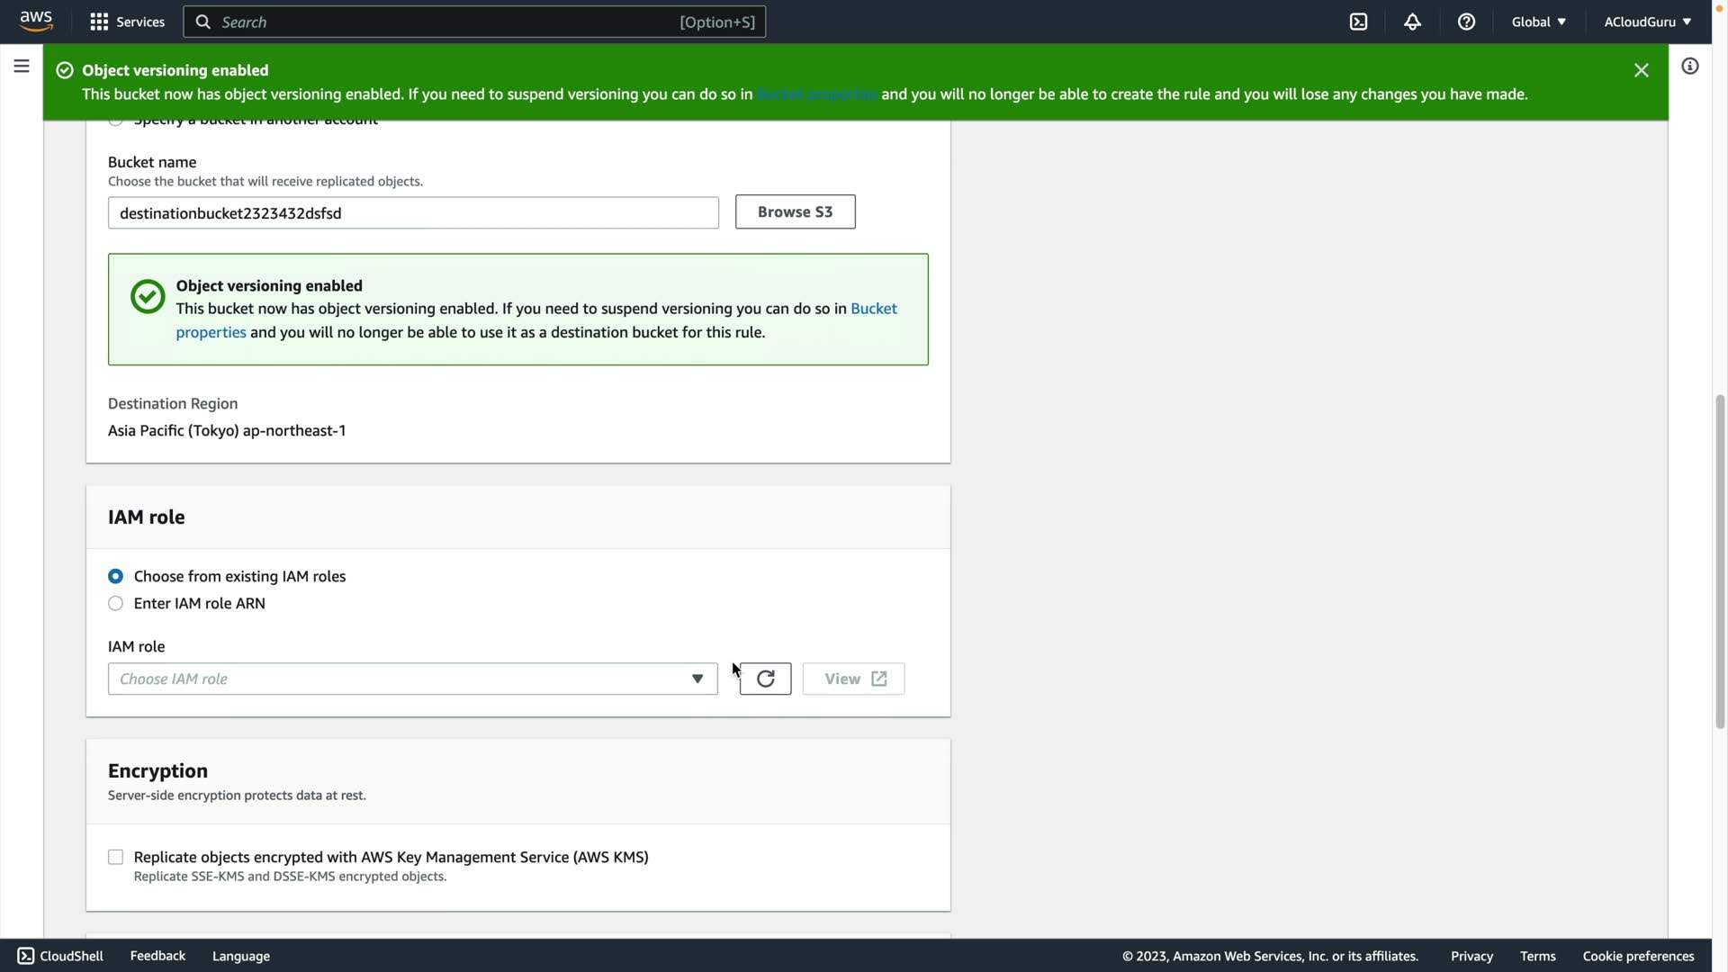The image size is (1728, 972).
Task: Toggle the left hamburger navigation menu
Action: pyautogui.click(x=22, y=67)
